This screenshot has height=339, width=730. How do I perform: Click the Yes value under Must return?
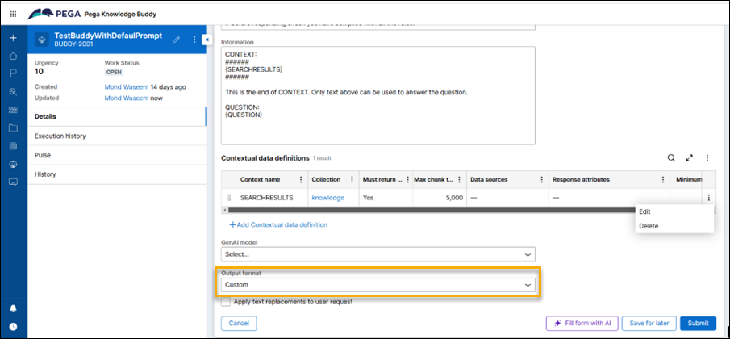tap(368, 198)
